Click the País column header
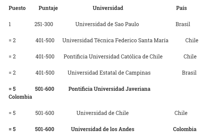The height and width of the screenshot is (137, 205). point(181,8)
